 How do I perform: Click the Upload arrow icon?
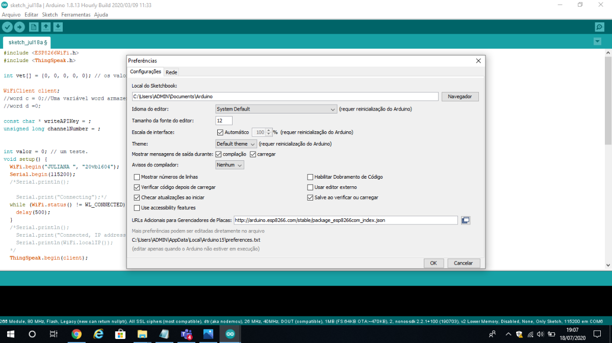[x=19, y=27]
